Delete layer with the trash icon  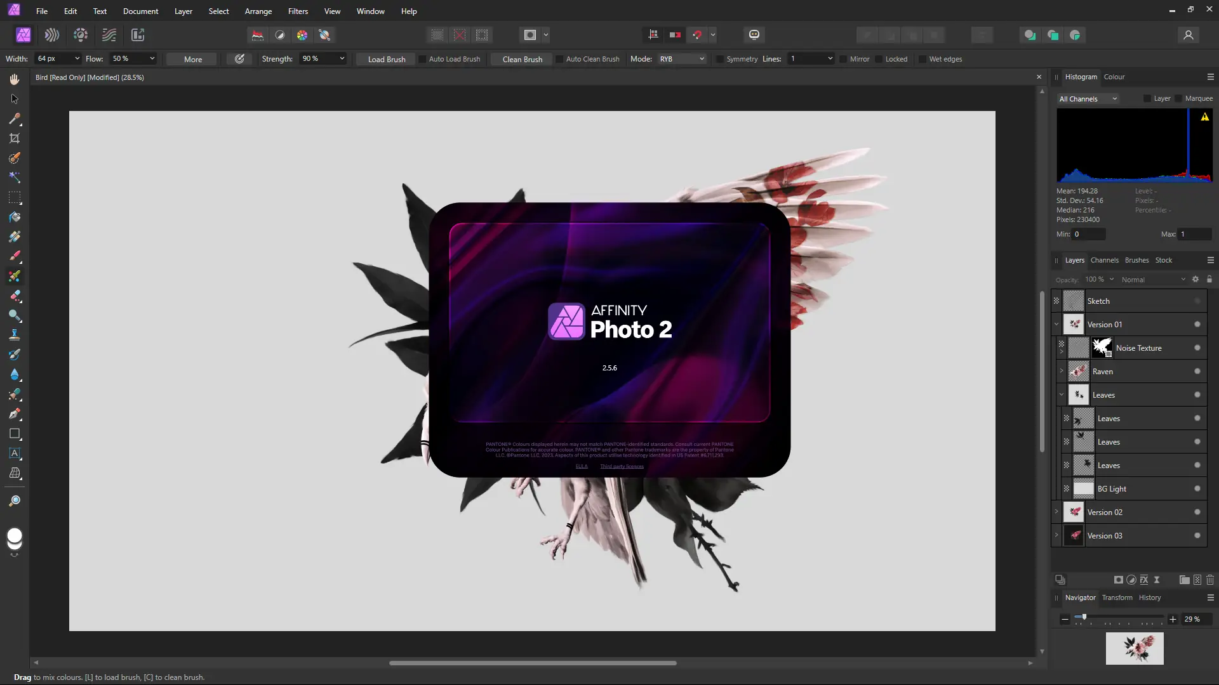1210,580
